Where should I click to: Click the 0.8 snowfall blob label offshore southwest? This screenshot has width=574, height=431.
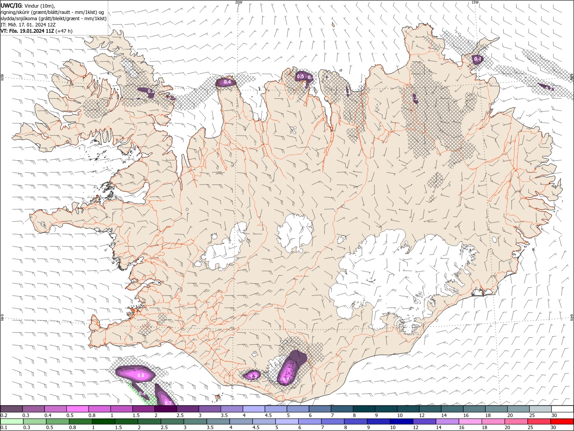tap(140, 375)
